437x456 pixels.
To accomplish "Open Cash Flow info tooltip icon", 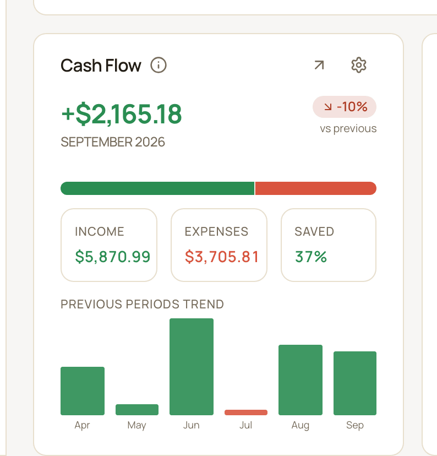I will tap(159, 65).
